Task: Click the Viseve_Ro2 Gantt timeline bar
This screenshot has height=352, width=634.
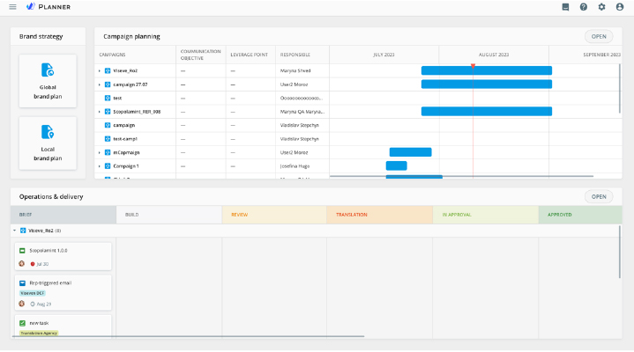Action: click(486, 70)
